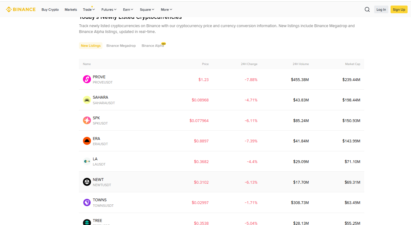Click the Binance logo

(x=21, y=10)
